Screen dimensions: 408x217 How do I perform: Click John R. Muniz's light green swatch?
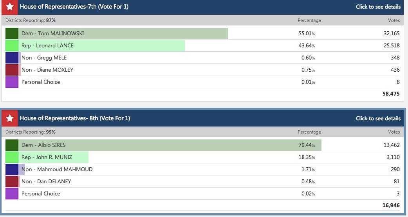(x=12, y=157)
